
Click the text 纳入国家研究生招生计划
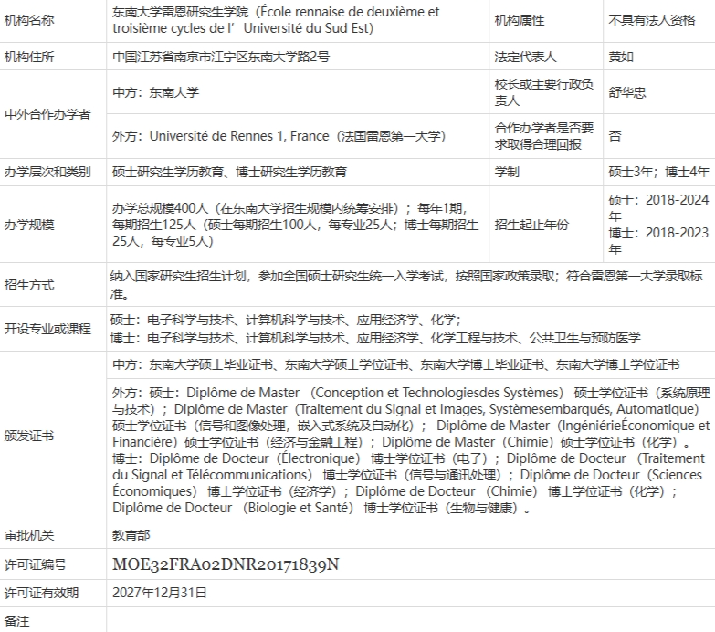pyautogui.click(x=178, y=276)
